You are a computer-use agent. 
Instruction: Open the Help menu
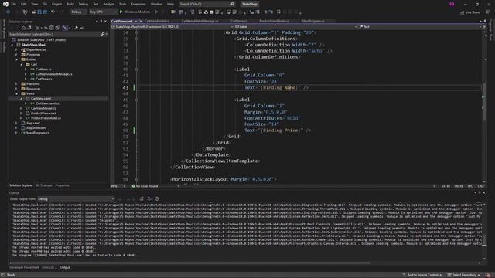point(170,4)
